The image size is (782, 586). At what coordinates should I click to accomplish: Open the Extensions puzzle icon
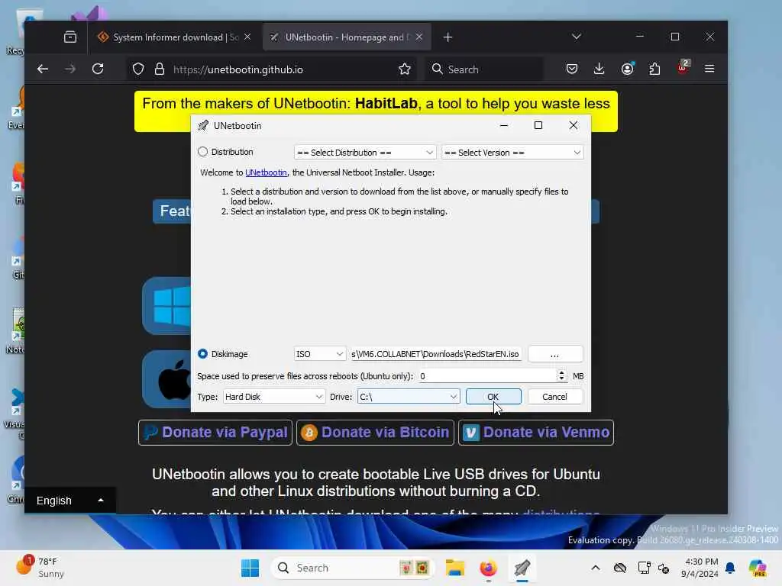(654, 69)
